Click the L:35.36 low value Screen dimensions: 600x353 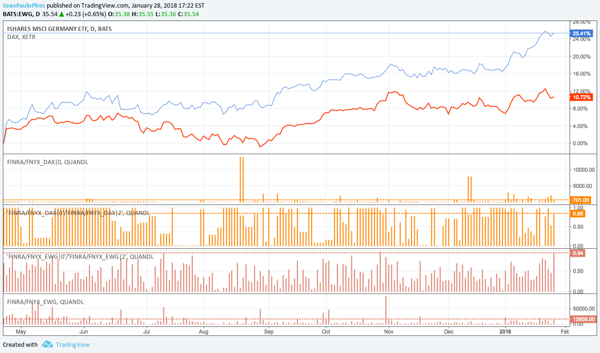click(166, 14)
